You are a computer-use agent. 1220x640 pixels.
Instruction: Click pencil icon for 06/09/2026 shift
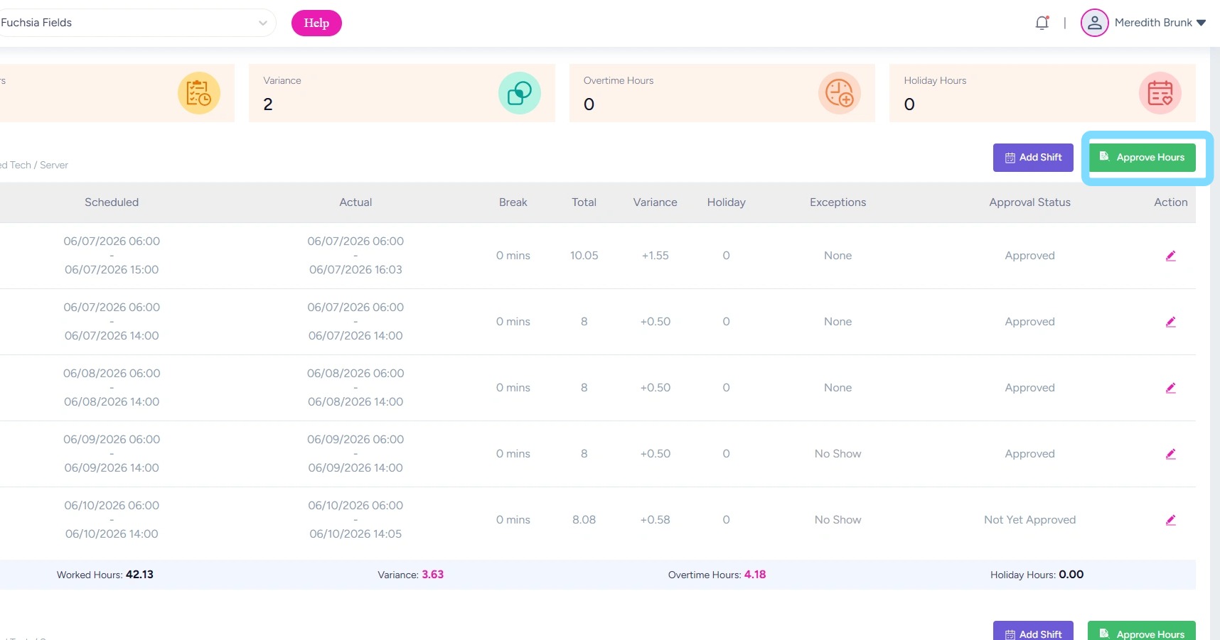point(1170,454)
